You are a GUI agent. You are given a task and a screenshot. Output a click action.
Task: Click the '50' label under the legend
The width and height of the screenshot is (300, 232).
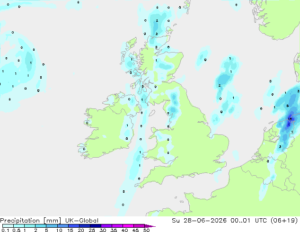146,230
